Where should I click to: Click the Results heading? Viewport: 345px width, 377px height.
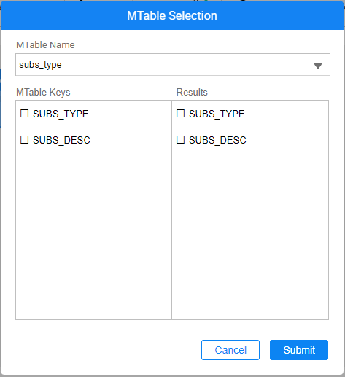pyautogui.click(x=192, y=93)
